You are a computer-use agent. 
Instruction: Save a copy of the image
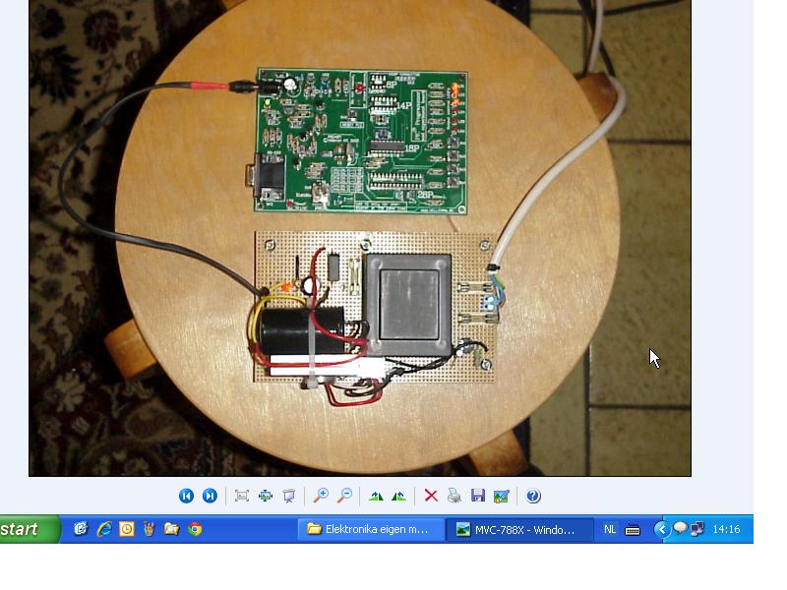[478, 497]
